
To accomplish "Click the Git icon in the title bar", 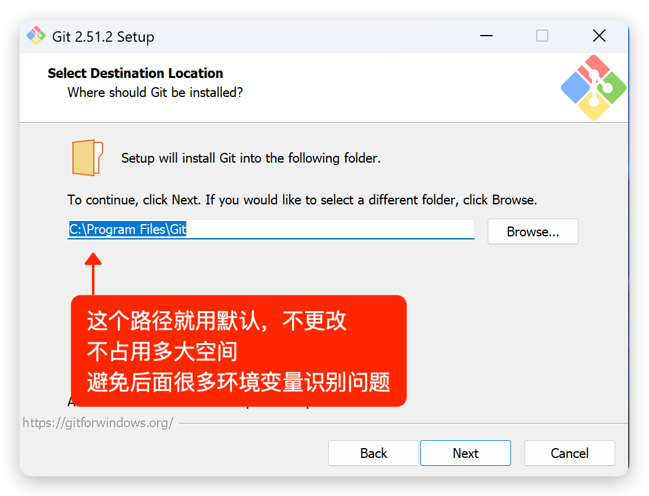I will pyautogui.click(x=36, y=36).
